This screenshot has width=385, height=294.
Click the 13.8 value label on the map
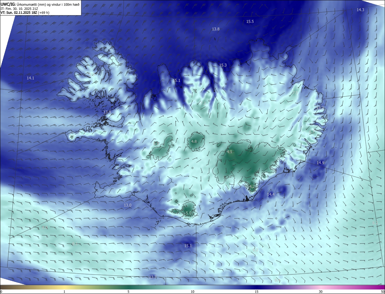[x=216, y=29]
